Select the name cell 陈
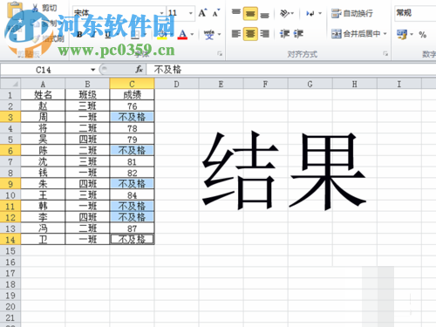This screenshot has width=436, height=327. pyautogui.click(x=43, y=151)
